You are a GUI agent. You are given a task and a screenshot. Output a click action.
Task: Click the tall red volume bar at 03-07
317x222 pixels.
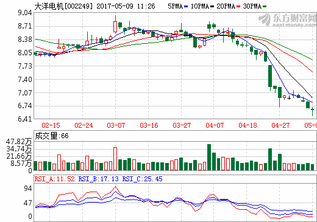pos(115,159)
